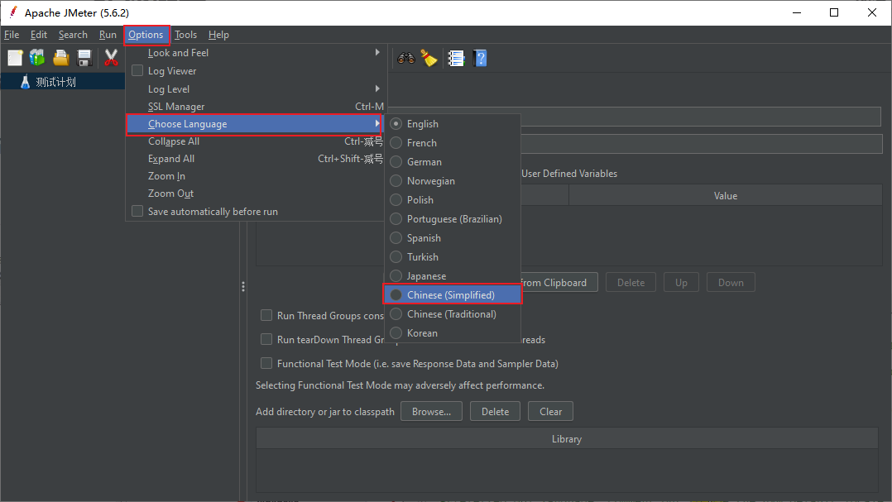
Task: Select the 测试计划 test plan node
Action: 55,82
